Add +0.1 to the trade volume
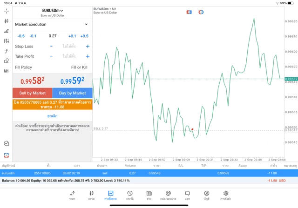This screenshot has width=298, height=208. point(72,36)
